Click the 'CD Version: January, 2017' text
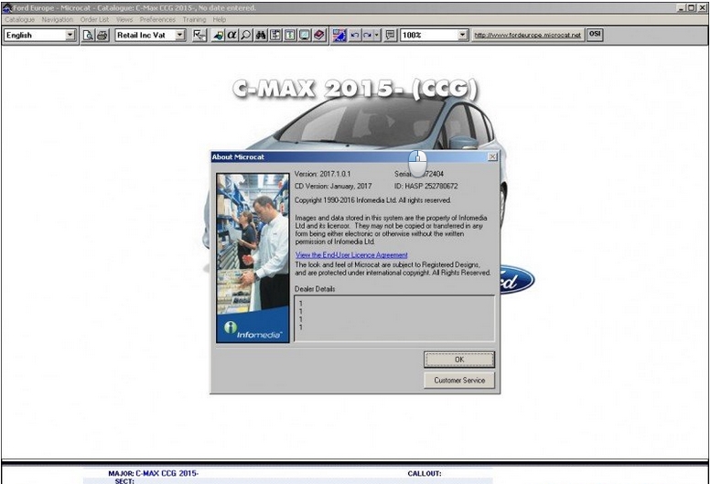The height and width of the screenshot is (484, 711). tap(333, 187)
